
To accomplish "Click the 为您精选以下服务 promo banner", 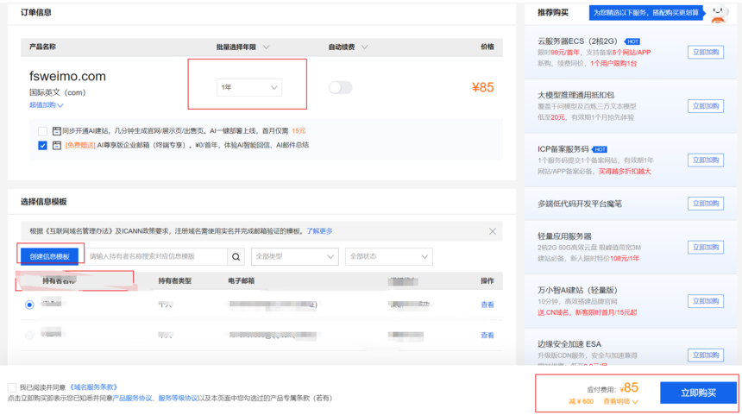I will [646, 13].
